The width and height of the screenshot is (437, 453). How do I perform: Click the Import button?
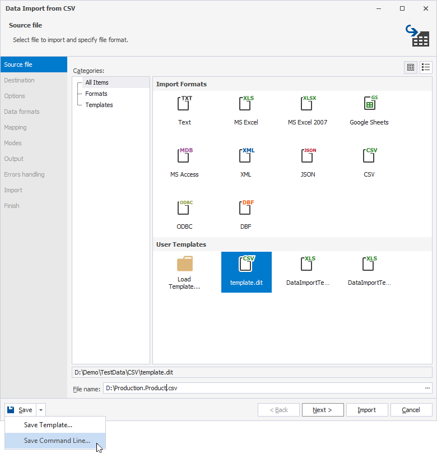pos(367,410)
